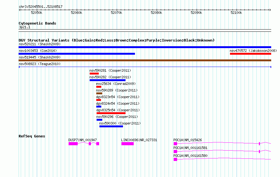Click the 52090k ruler tick label
Viewport: 280px width, 177px height.
click(x=196, y=13)
